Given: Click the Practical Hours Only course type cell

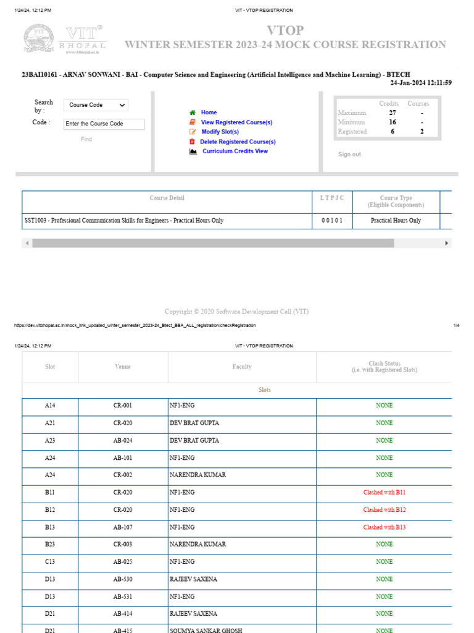Looking at the screenshot, I should coord(396,221).
